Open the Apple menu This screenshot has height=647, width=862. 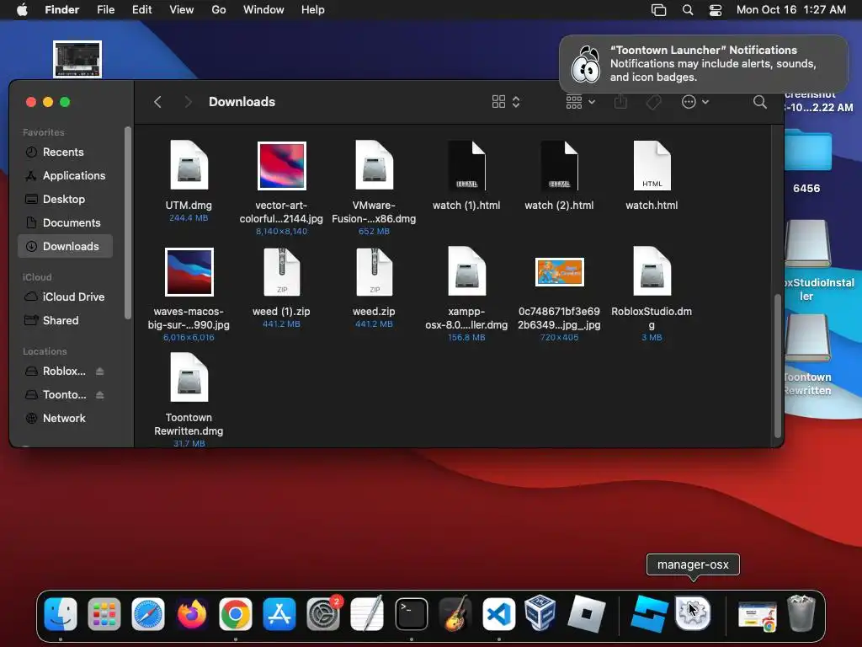(22, 10)
